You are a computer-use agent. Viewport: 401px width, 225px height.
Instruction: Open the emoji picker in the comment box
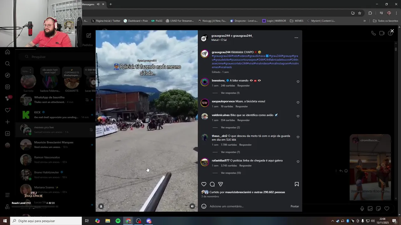coord(204,206)
